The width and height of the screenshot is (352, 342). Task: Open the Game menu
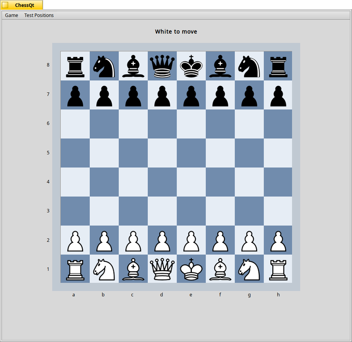pyautogui.click(x=11, y=15)
